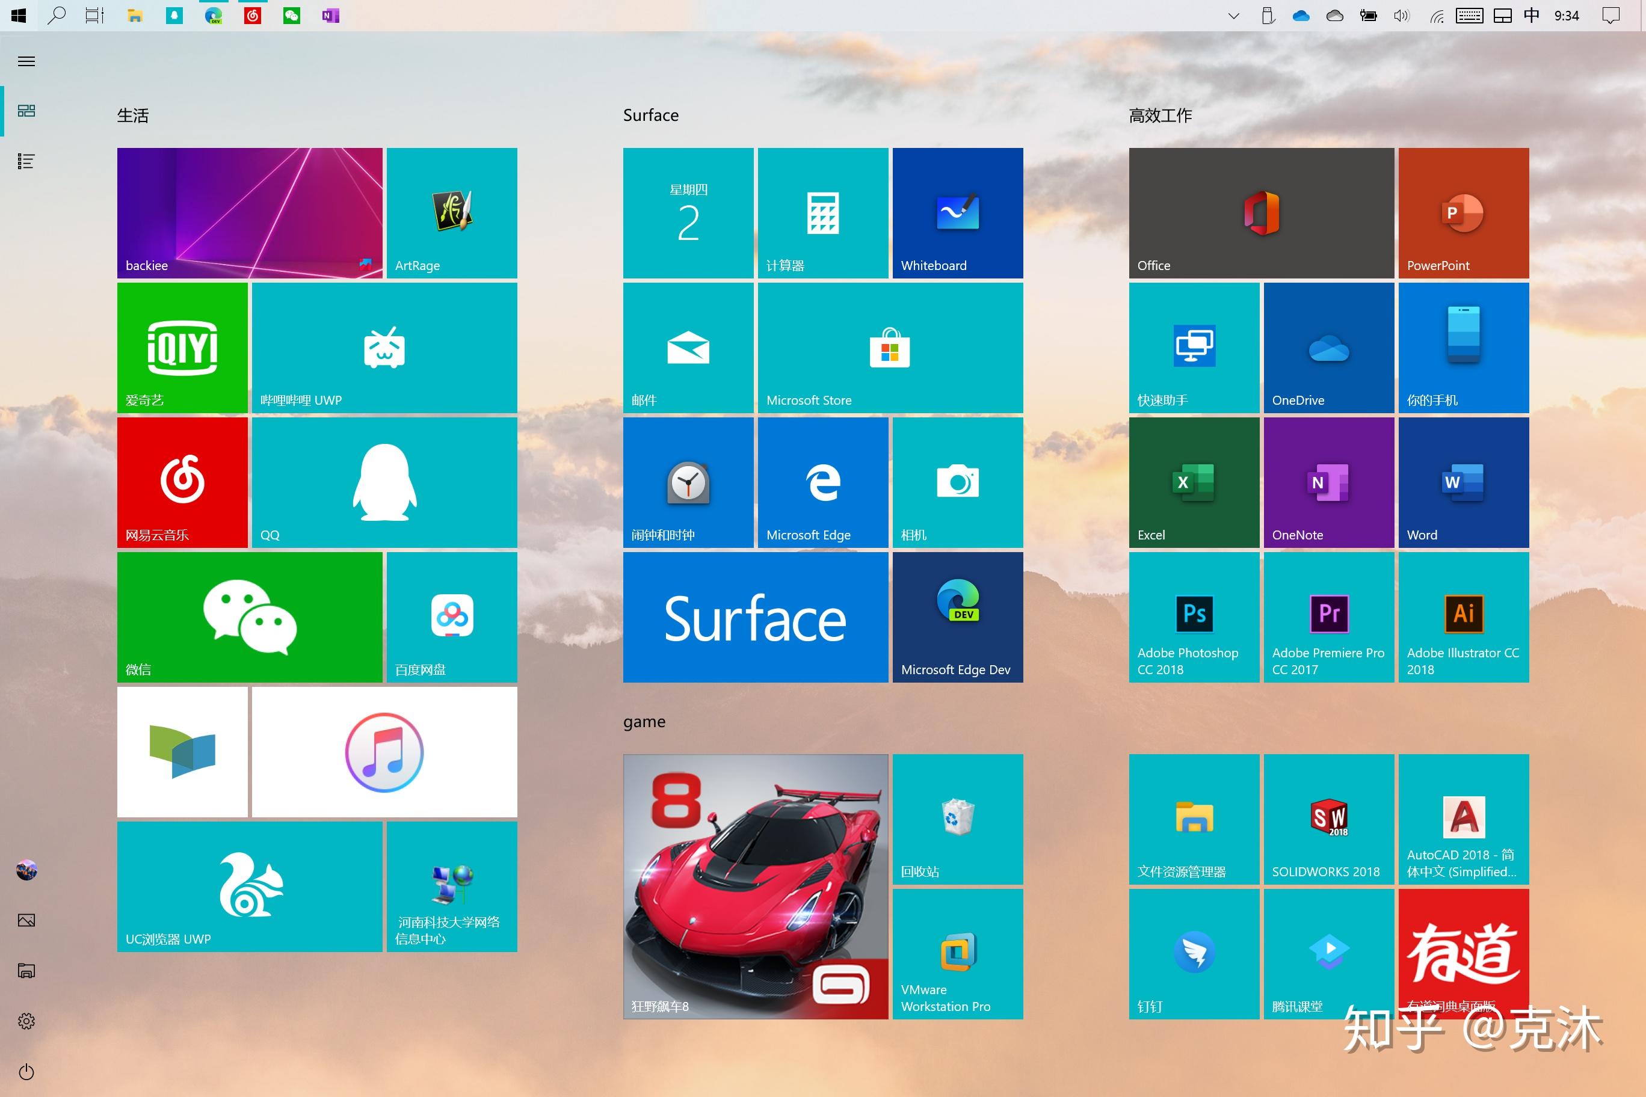This screenshot has width=1646, height=1097.
Task: Open Adobe Premiere Pro CC 2017 tile
Action: pyautogui.click(x=1329, y=617)
